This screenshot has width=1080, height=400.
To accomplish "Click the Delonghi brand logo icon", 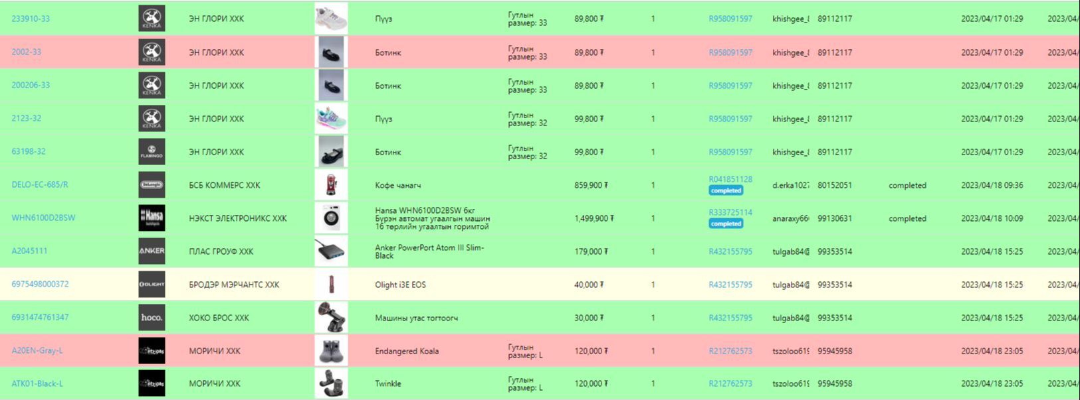I will [152, 185].
